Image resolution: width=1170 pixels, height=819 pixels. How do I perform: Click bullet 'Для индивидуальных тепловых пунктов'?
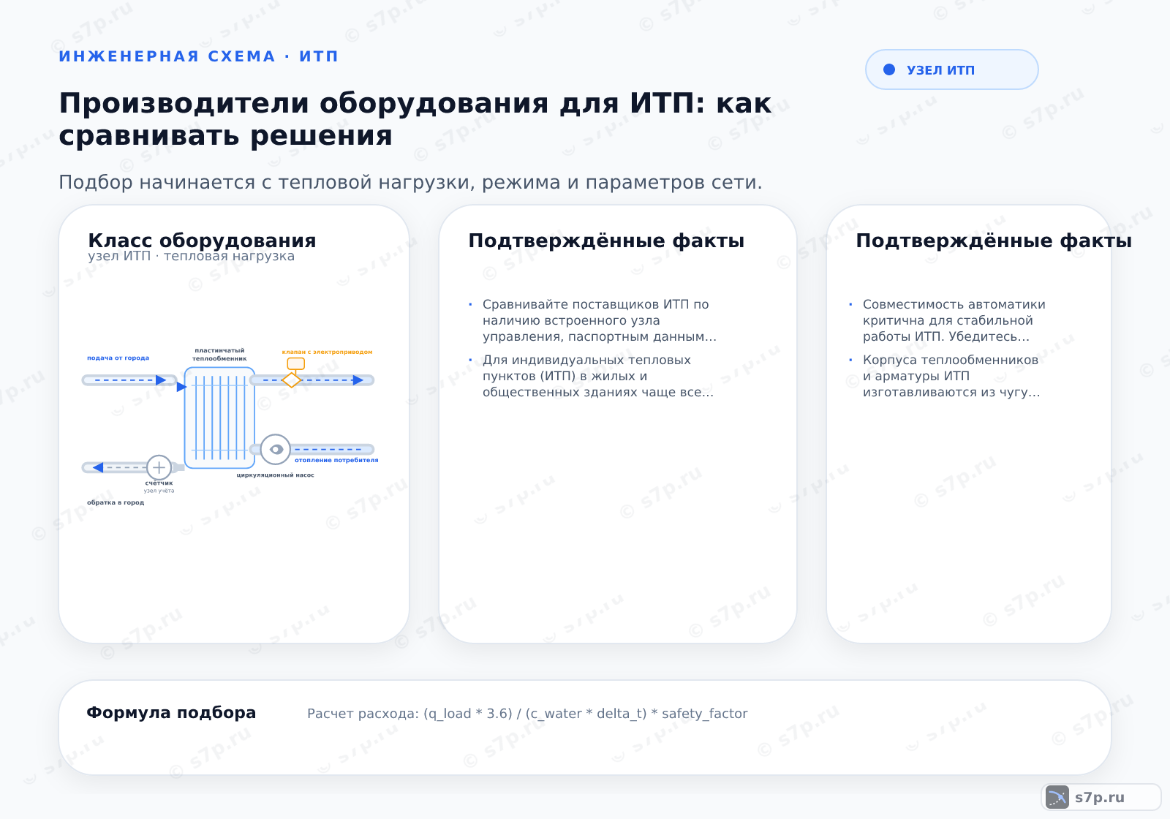pos(597,376)
